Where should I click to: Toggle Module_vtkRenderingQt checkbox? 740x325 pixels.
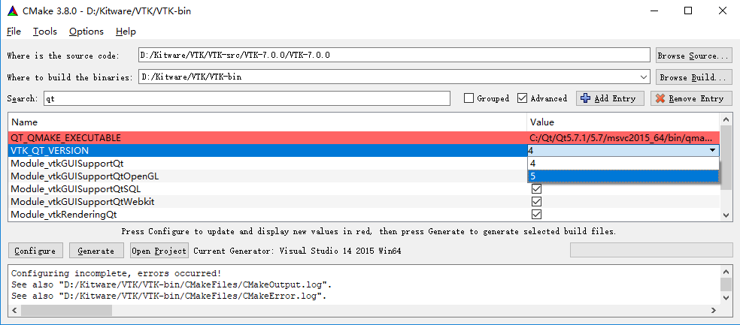(537, 215)
